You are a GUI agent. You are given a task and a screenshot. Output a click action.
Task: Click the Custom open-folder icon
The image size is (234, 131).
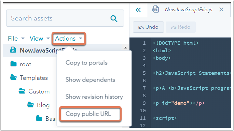22,91
